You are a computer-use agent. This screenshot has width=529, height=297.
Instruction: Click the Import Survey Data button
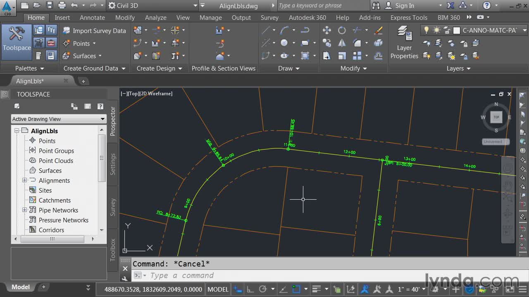tap(94, 31)
